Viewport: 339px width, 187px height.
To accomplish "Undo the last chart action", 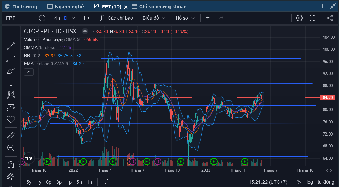I will (208, 18).
